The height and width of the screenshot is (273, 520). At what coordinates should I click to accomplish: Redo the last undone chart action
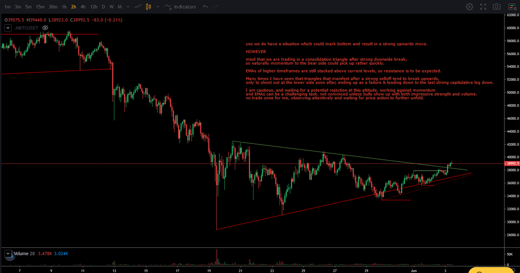pos(216,6)
